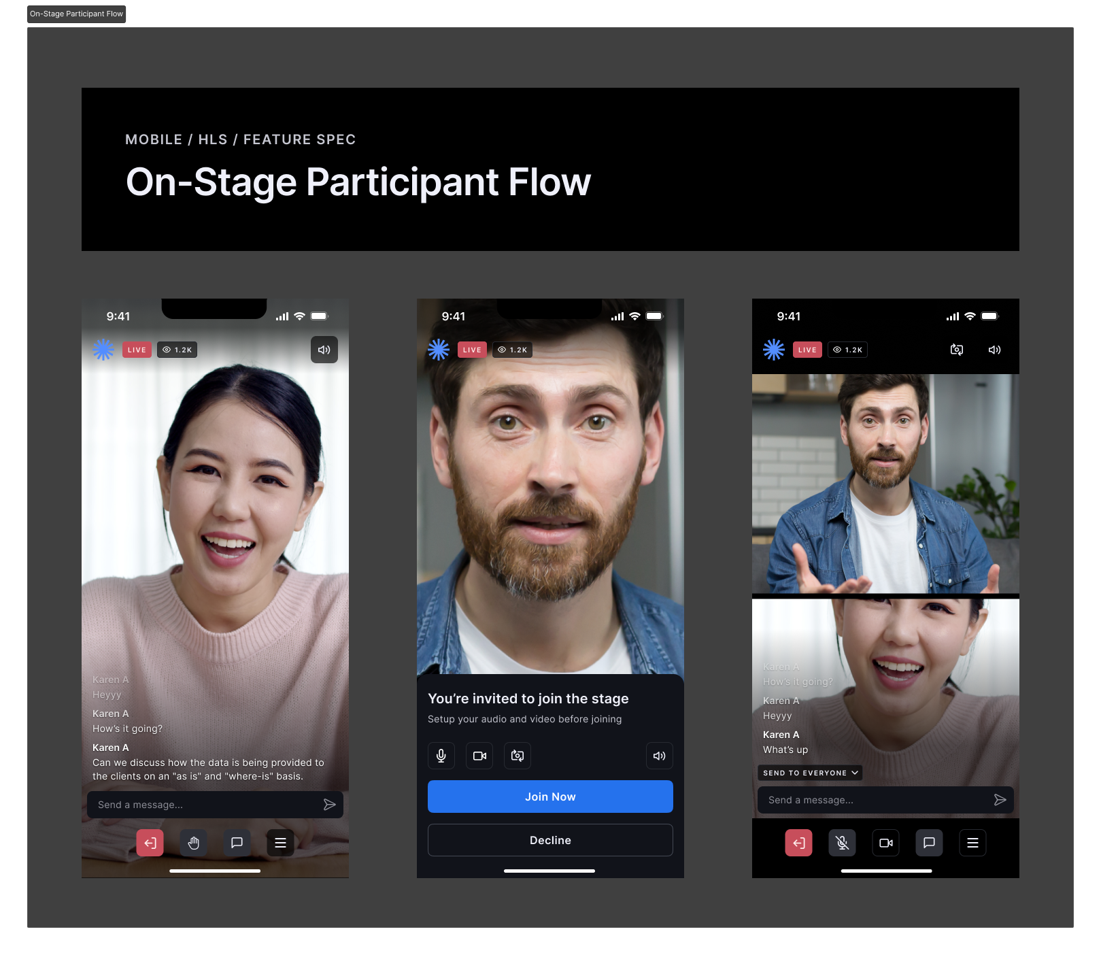The image size is (1101, 955).
Task: Toggle the video camera on third phone
Action: pyautogui.click(x=885, y=843)
